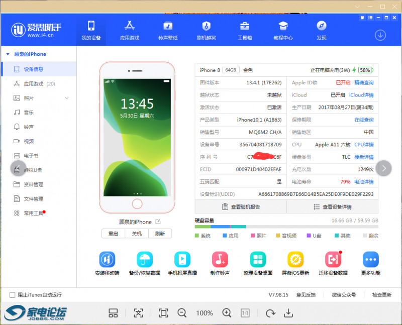
Task: Open 铃声 sidebar item
Action: point(39,127)
